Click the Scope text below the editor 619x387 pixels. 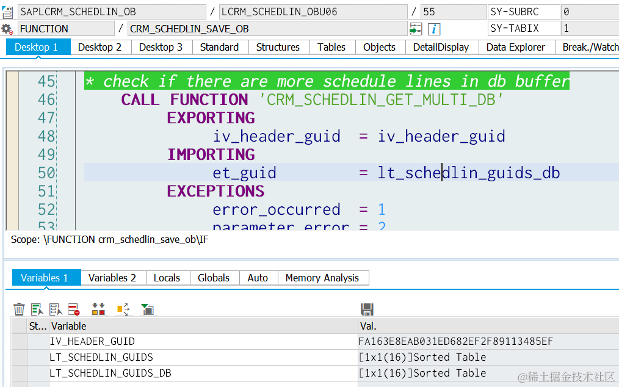pos(109,240)
